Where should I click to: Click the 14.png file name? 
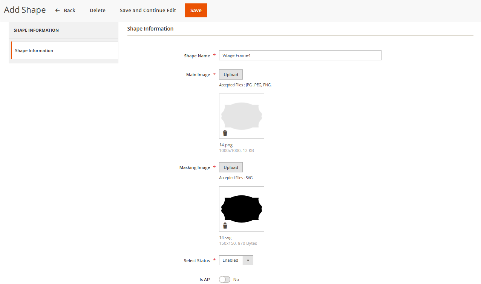226,145
